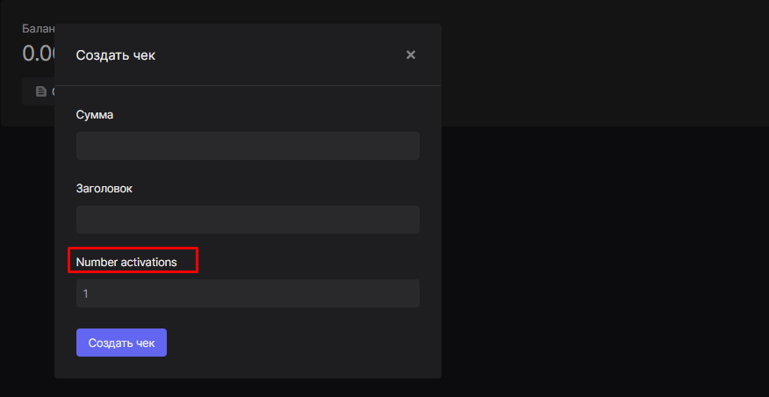This screenshot has height=397, width=769.
Task: Set cursor in the amount (Сумма) box
Action: pyautogui.click(x=248, y=146)
